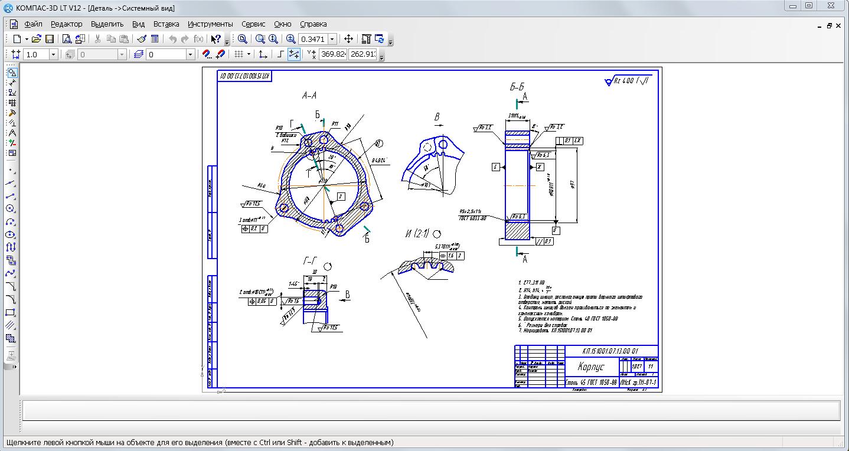Open the Справка help menu
This screenshot has height=451, width=849.
(313, 24)
